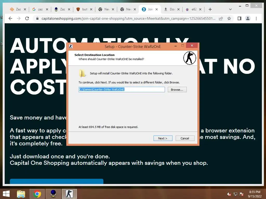Bookmark this page with the star icon
This screenshot has width=266, height=199.
point(229,18)
